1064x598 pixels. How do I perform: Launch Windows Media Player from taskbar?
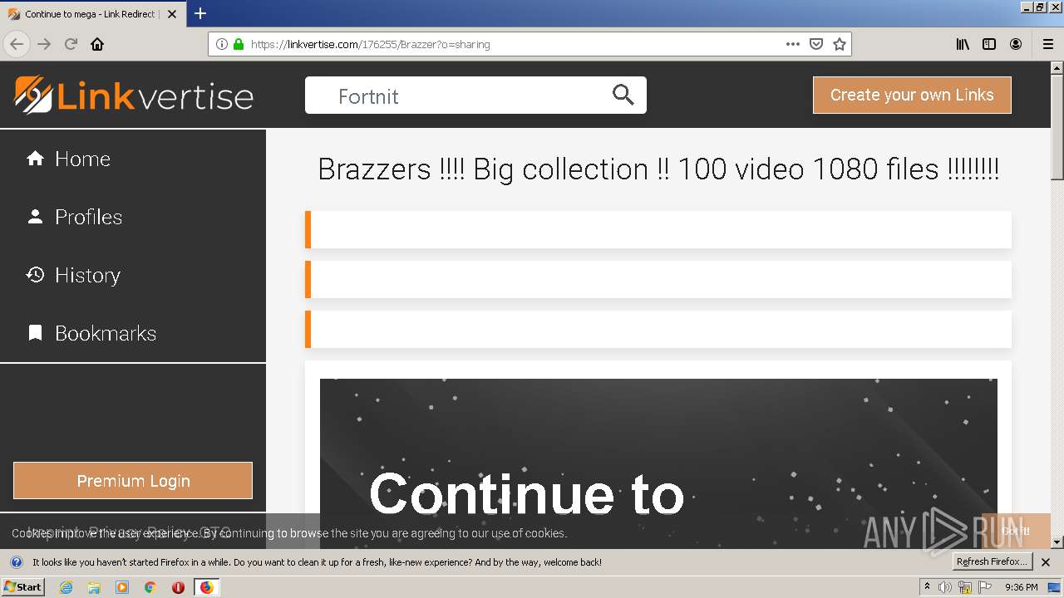point(122,587)
